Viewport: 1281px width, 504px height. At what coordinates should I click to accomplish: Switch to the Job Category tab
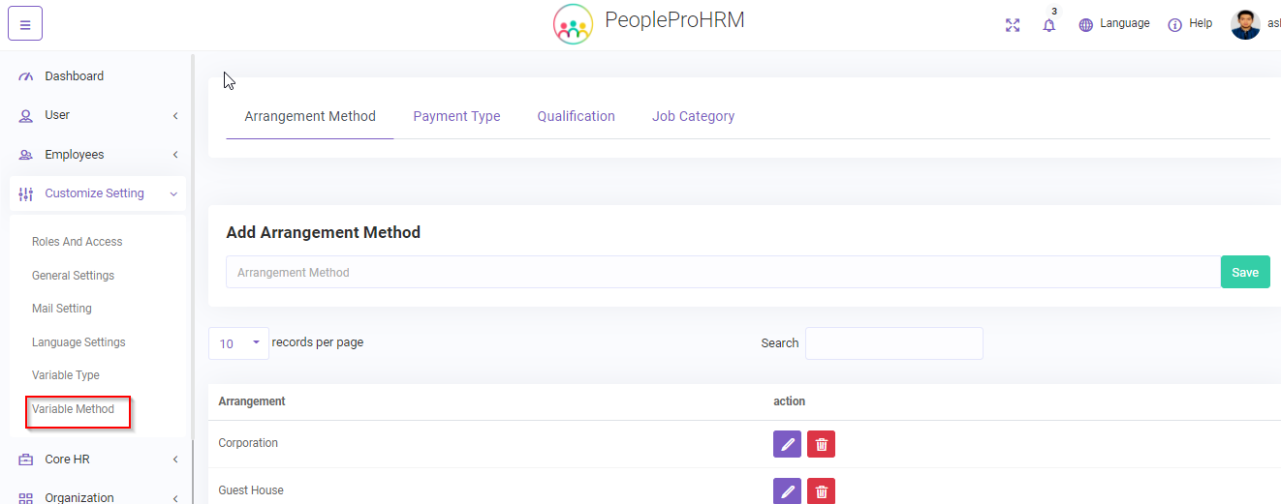click(693, 116)
